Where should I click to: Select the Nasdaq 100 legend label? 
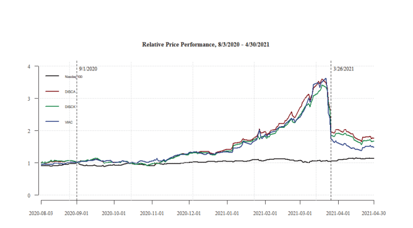point(74,77)
